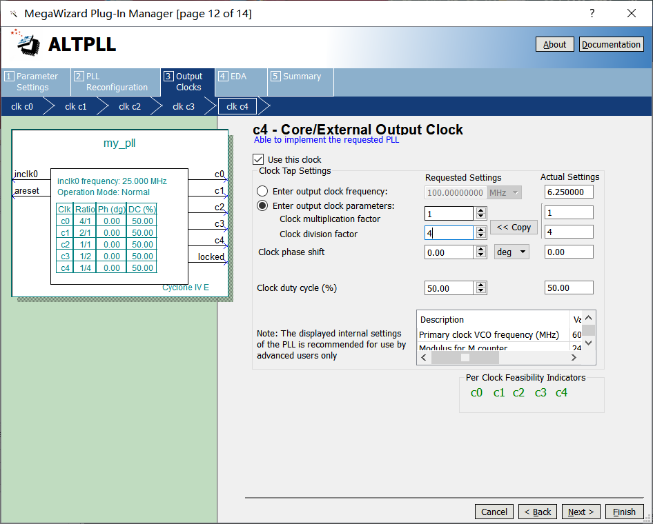Click the c4 ratio 1/4 table cell

(x=85, y=268)
